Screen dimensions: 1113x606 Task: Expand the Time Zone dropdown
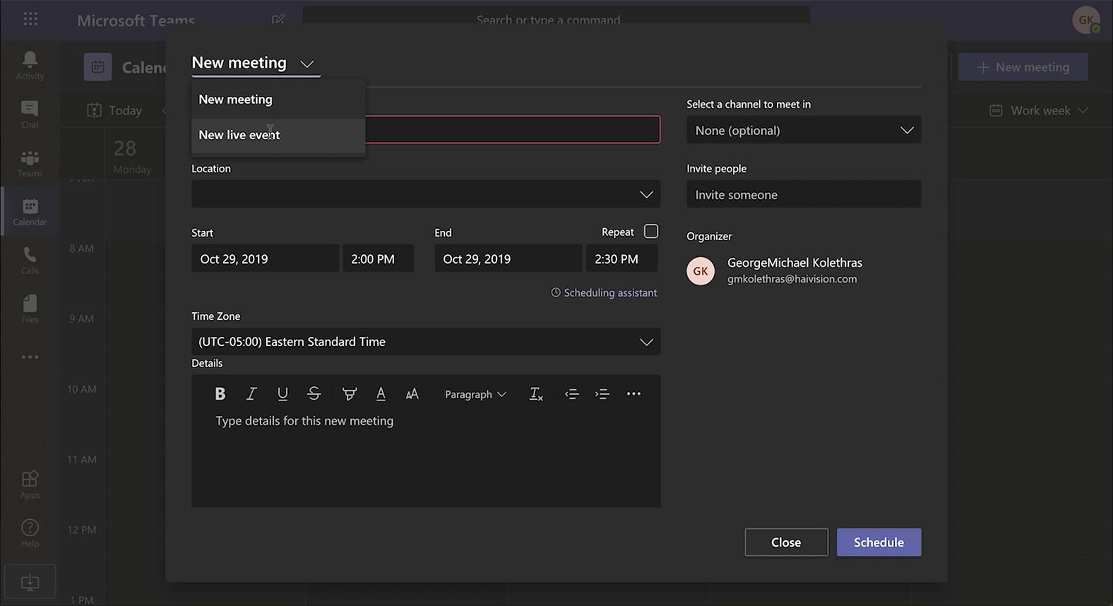pyautogui.click(x=646, y=342)
